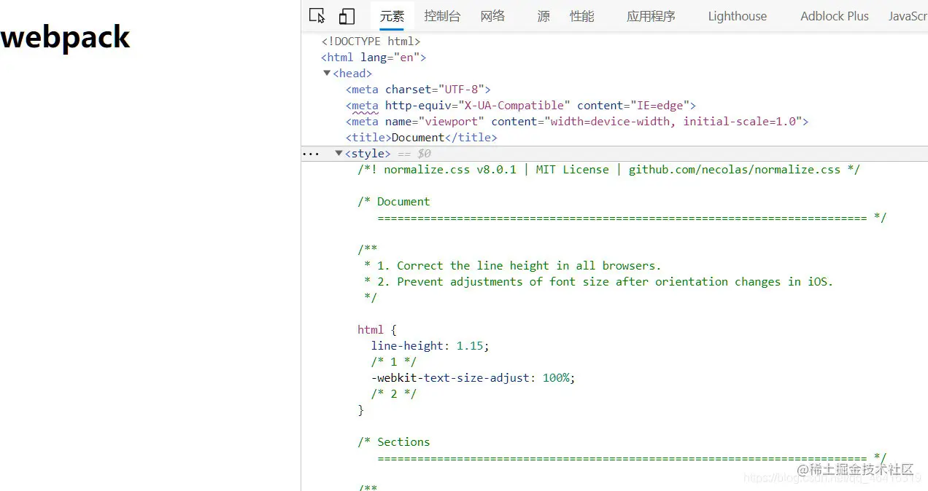Switch to the 元素 tab

[x=392, y=16]
